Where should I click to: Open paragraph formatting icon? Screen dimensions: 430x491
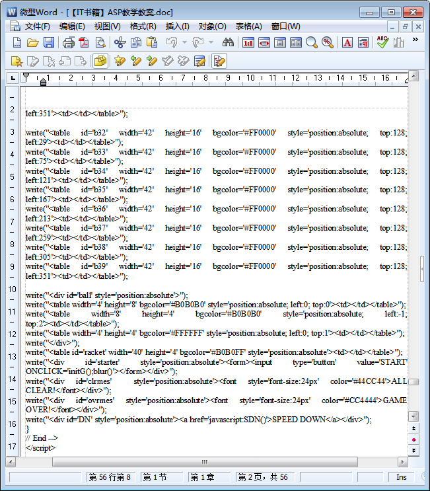click(363, 42)
